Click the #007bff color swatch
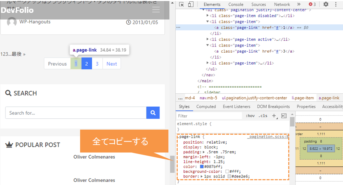 [202, 167]
